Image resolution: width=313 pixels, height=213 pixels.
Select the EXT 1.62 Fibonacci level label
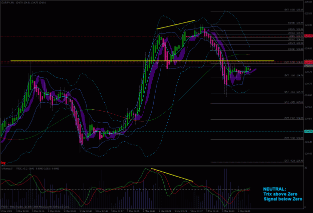pyautogui.click(x=293, y=92)
